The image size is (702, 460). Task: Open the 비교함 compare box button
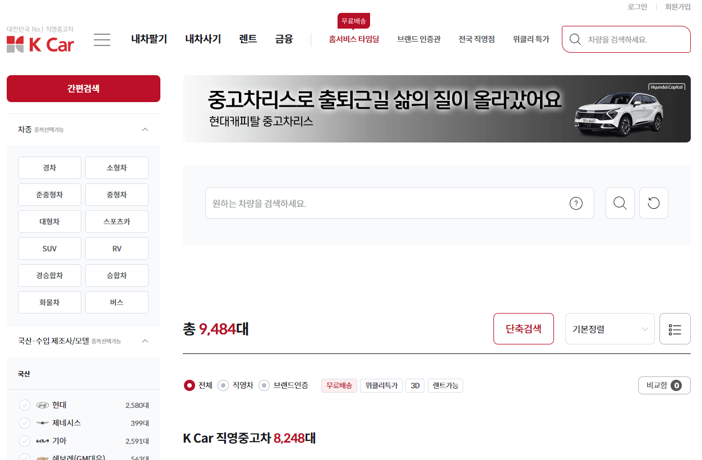coord(664,385)
